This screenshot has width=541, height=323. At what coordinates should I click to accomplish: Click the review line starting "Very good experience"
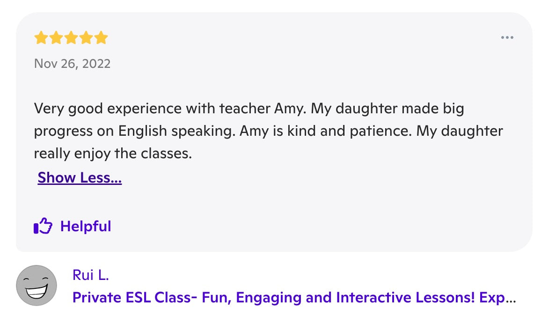(249, 109)
